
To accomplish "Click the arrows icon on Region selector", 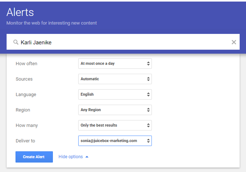I will pos(148,110).
